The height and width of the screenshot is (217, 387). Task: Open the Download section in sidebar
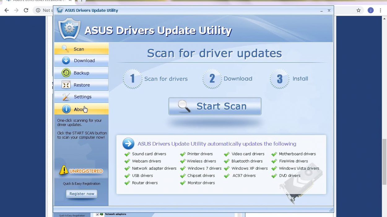pos(81,61)
